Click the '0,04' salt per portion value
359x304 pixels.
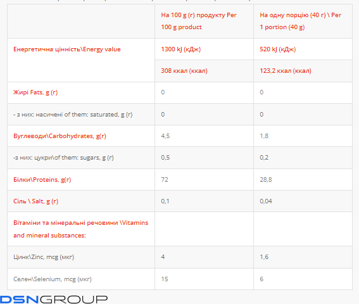[266, 201]
